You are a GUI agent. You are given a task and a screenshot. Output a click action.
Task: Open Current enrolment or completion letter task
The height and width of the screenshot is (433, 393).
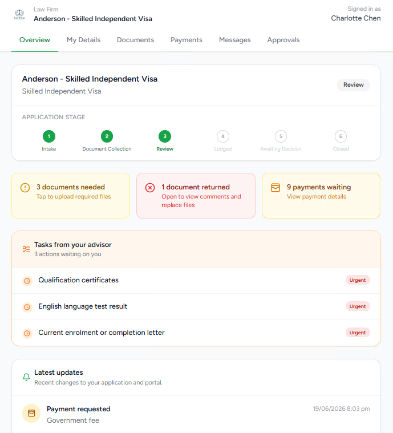pyautogui.click(x=196, y=333)
